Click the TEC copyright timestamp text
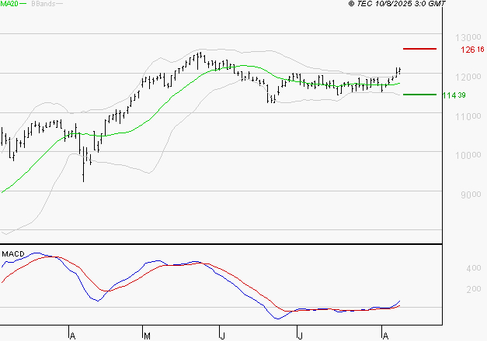This screenshot has height=341, width=487. coord(397,4)
